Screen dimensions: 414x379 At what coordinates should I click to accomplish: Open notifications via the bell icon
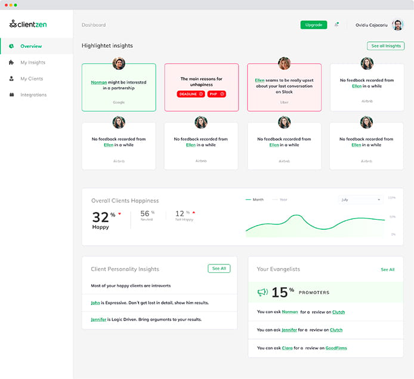[336, 24]
